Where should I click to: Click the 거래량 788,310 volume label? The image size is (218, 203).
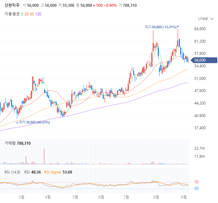(x=18, y=143)
